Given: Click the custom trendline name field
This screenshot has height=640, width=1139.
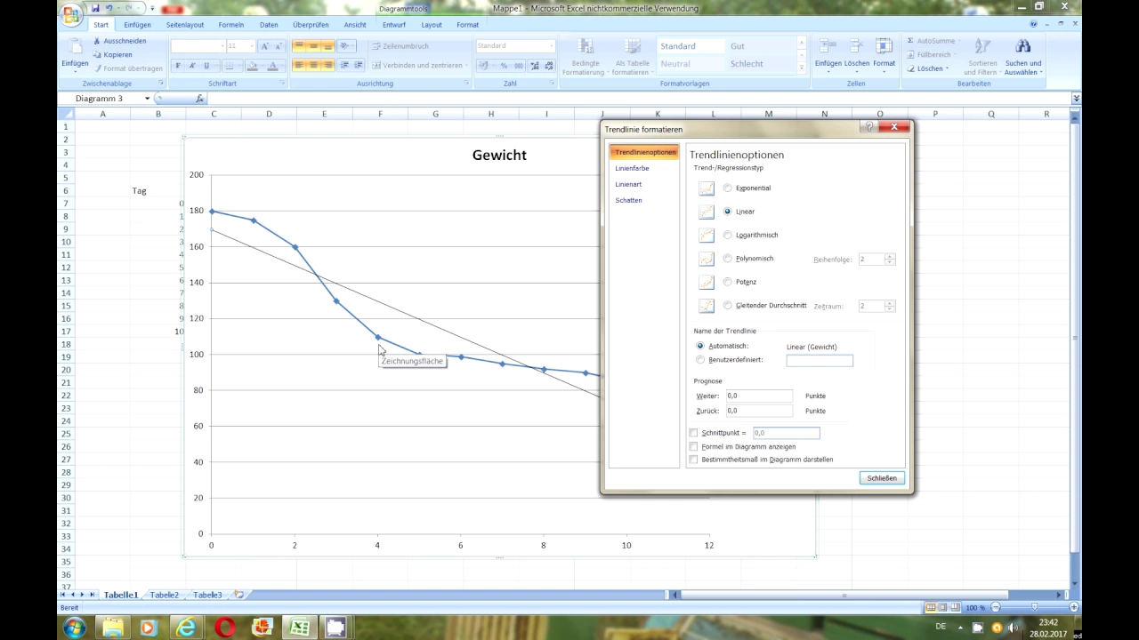Looking at the screenshot, I should point(820,360).
